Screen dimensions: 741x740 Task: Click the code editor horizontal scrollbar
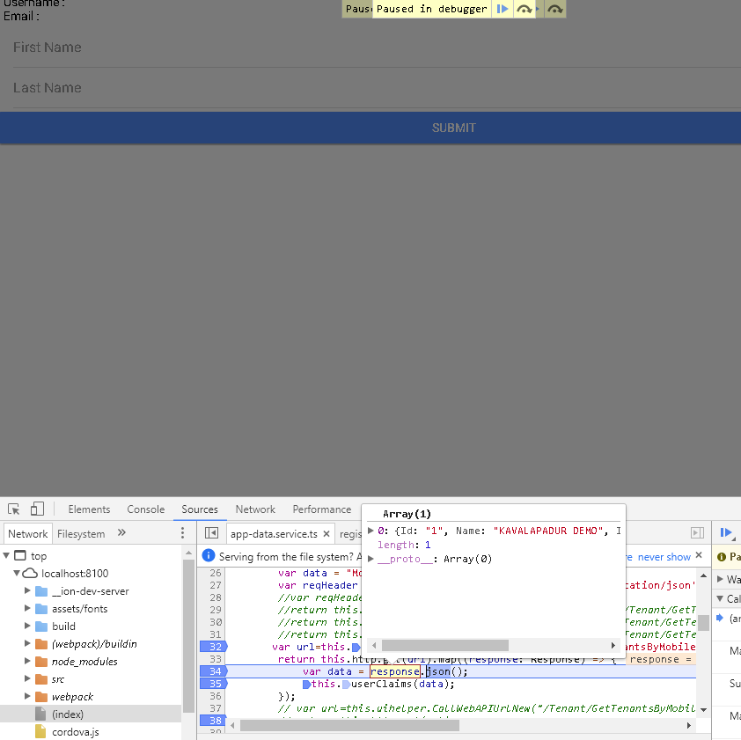coord(349,725)
